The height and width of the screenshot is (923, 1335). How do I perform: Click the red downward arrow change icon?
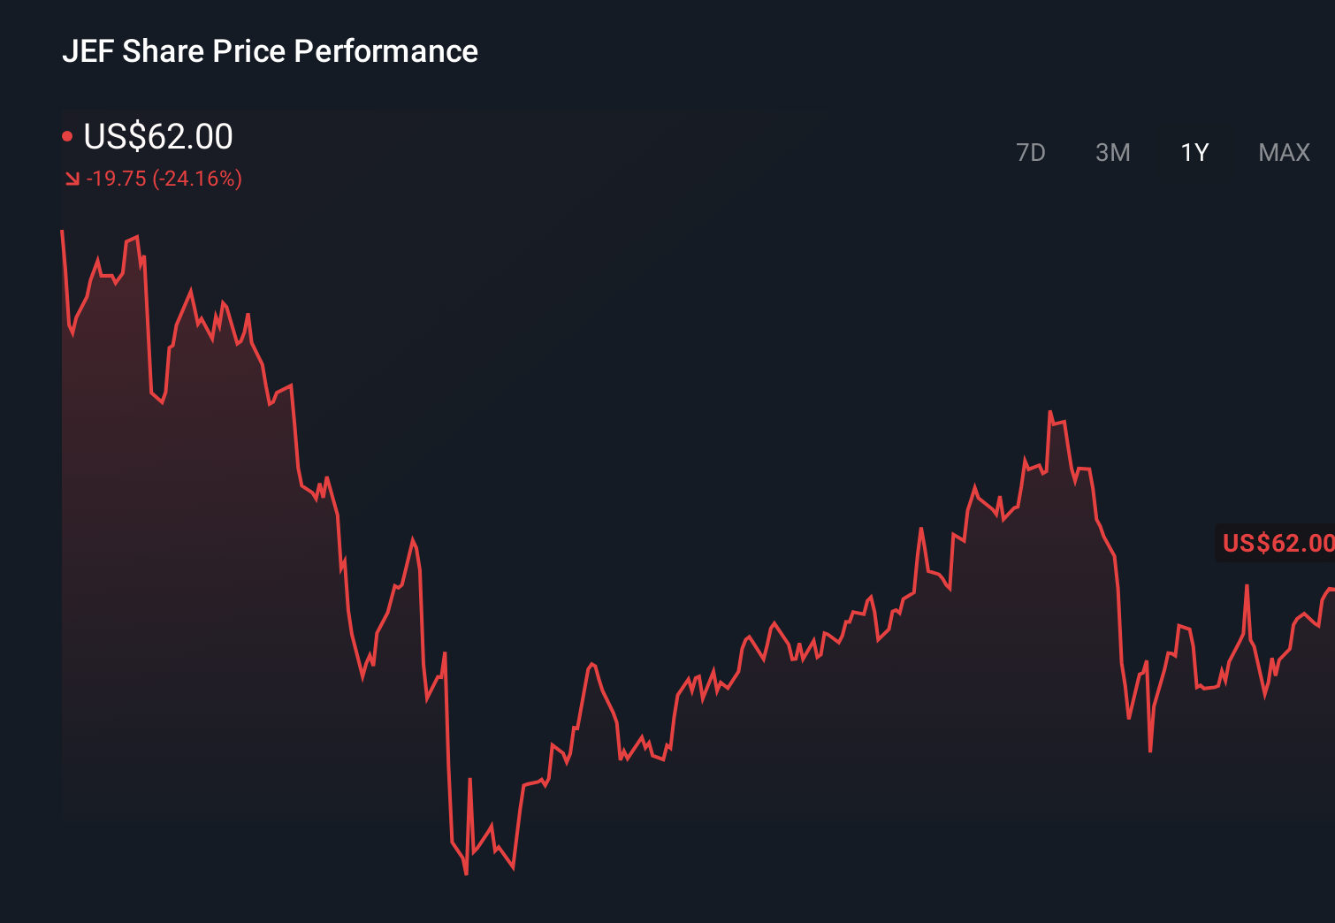pyautogui.click(x=72, y=179)
